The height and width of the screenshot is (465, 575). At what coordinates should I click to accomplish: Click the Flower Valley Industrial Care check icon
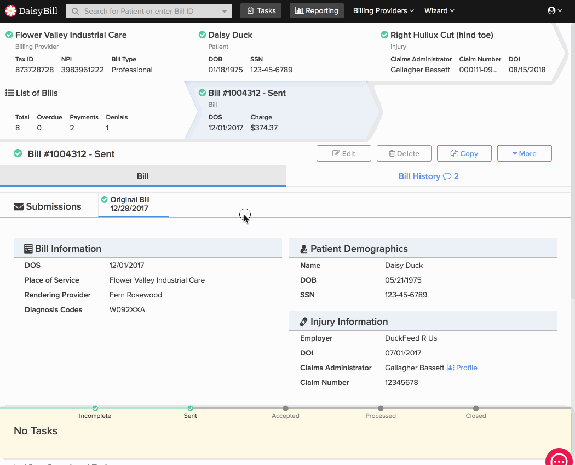point(9,35)
